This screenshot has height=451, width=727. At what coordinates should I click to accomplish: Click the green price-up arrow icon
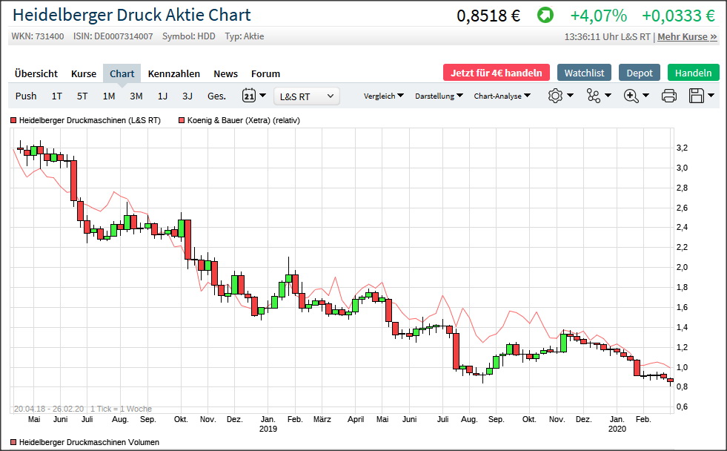545,16
